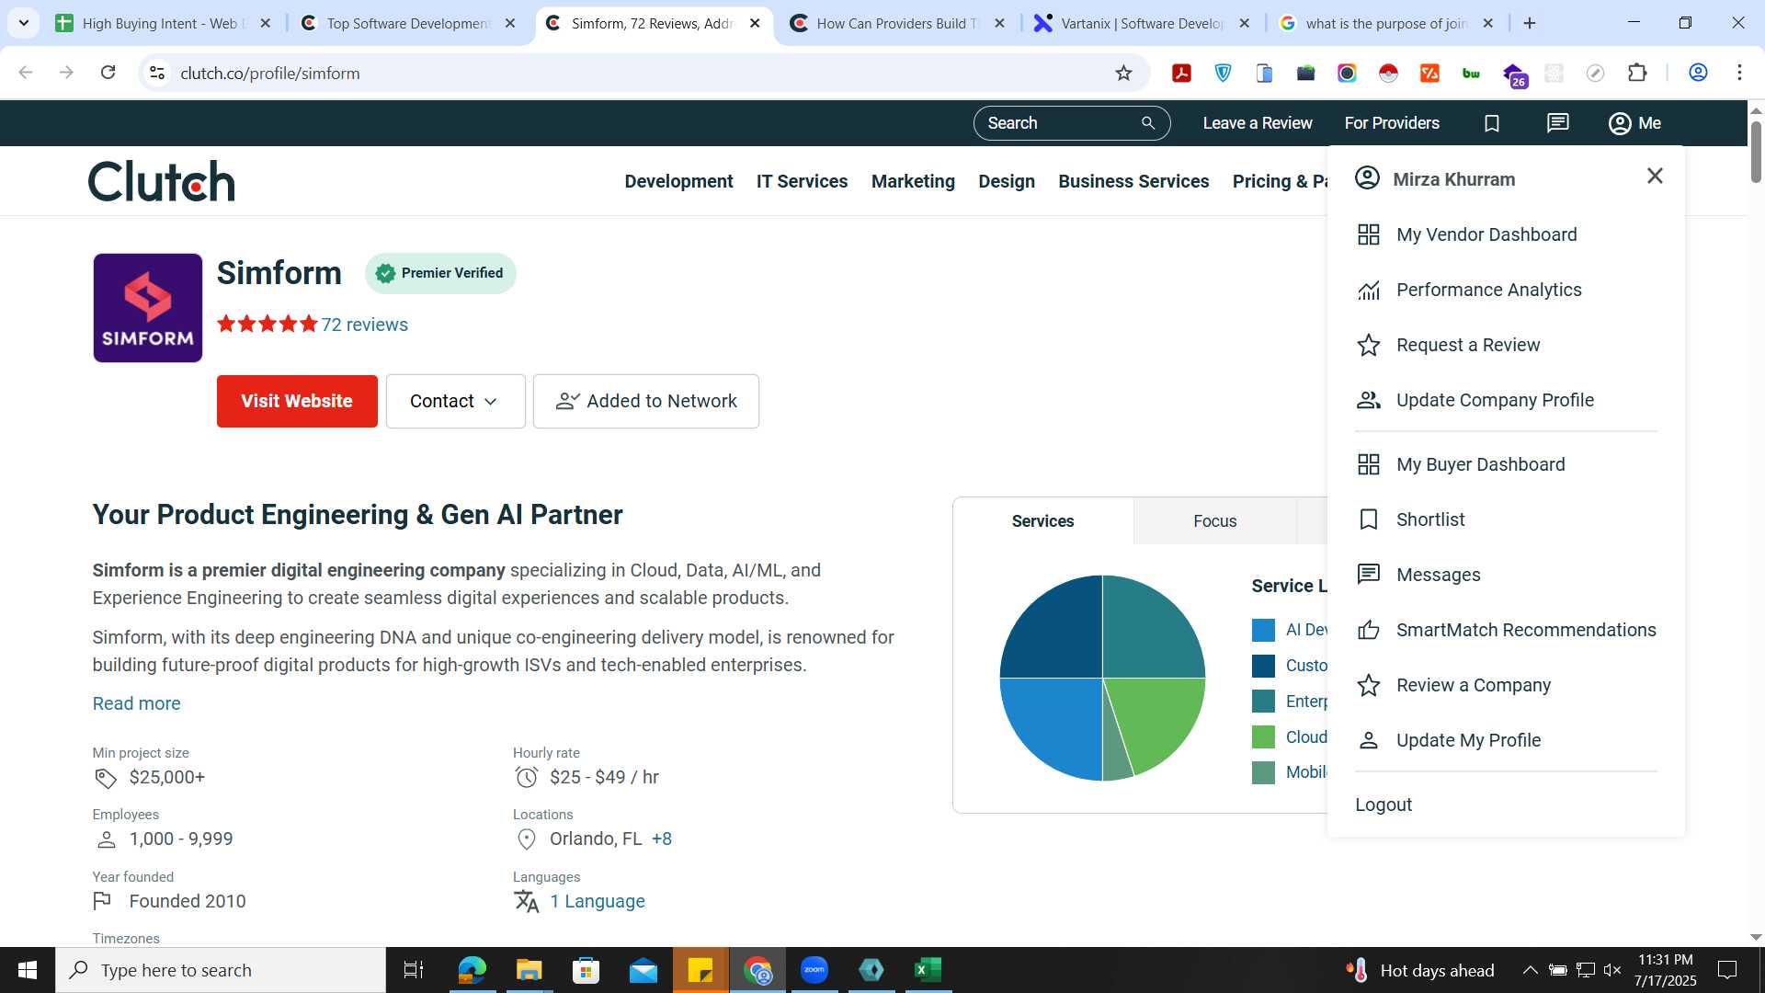Choose Update My Profile
1765x993 pixels.
pos(1467,740)
